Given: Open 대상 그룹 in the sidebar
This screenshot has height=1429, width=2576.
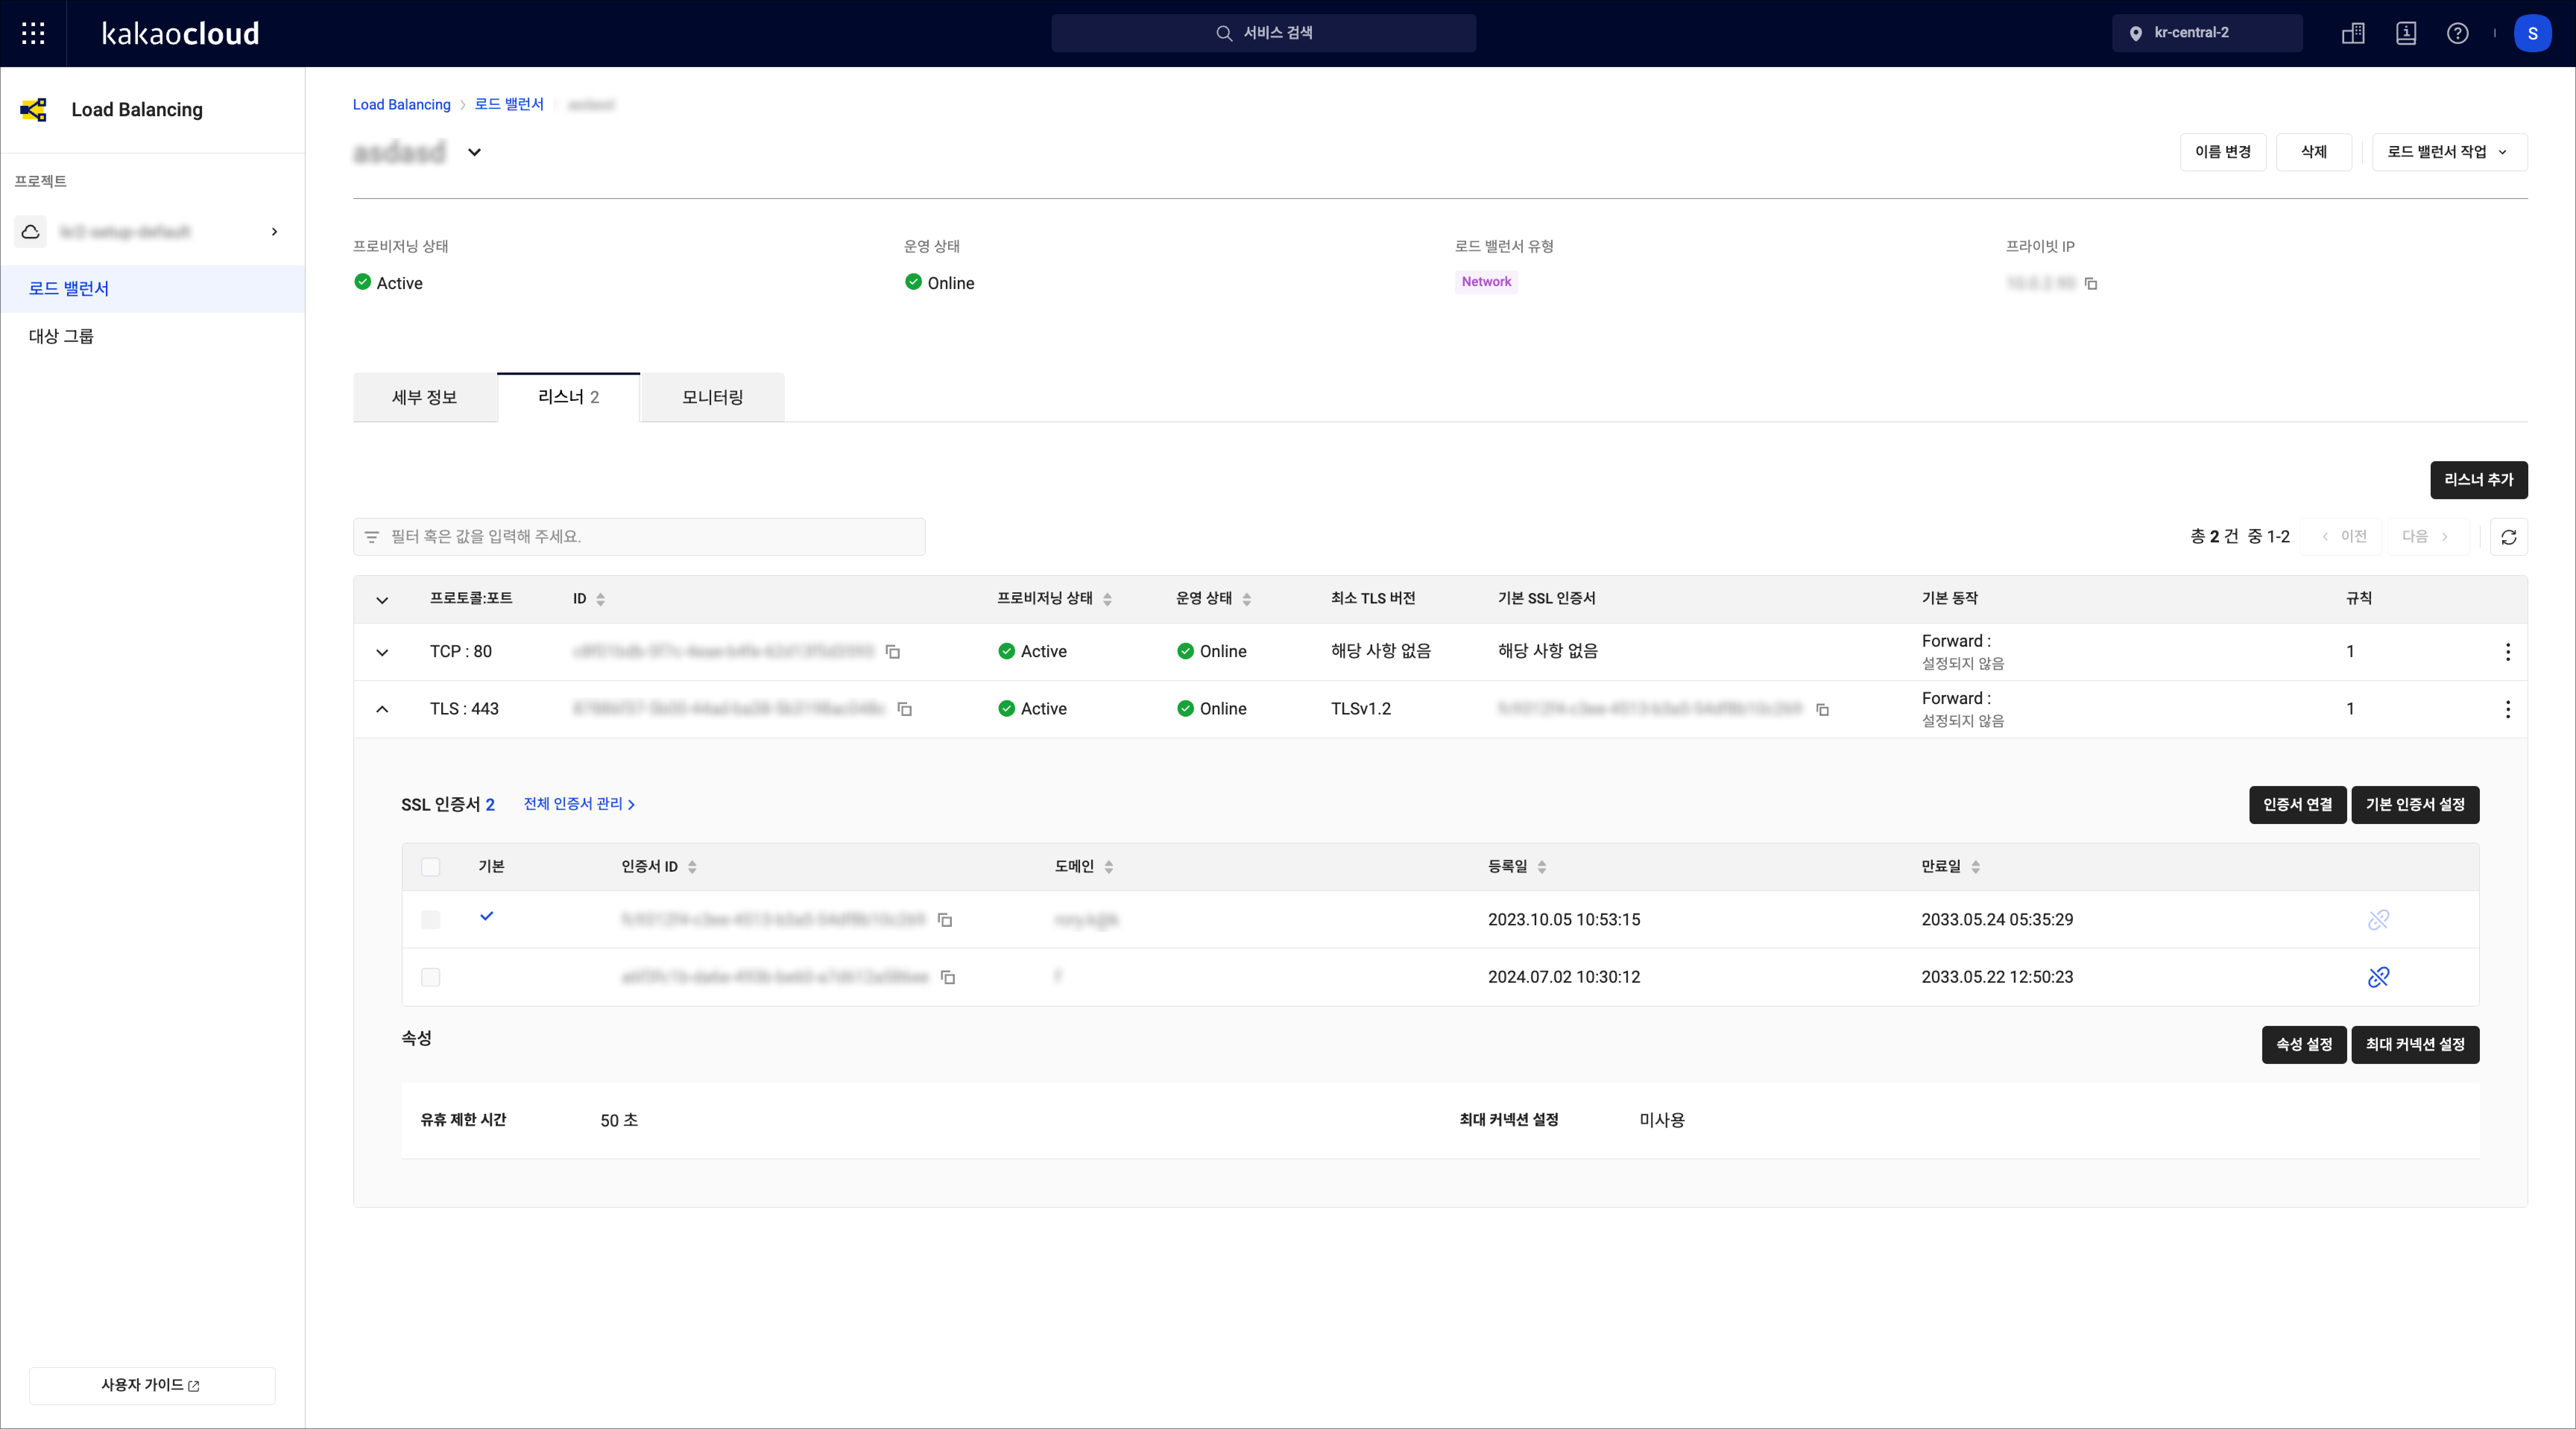Looking at the screenshot, I should pos(152,337).
